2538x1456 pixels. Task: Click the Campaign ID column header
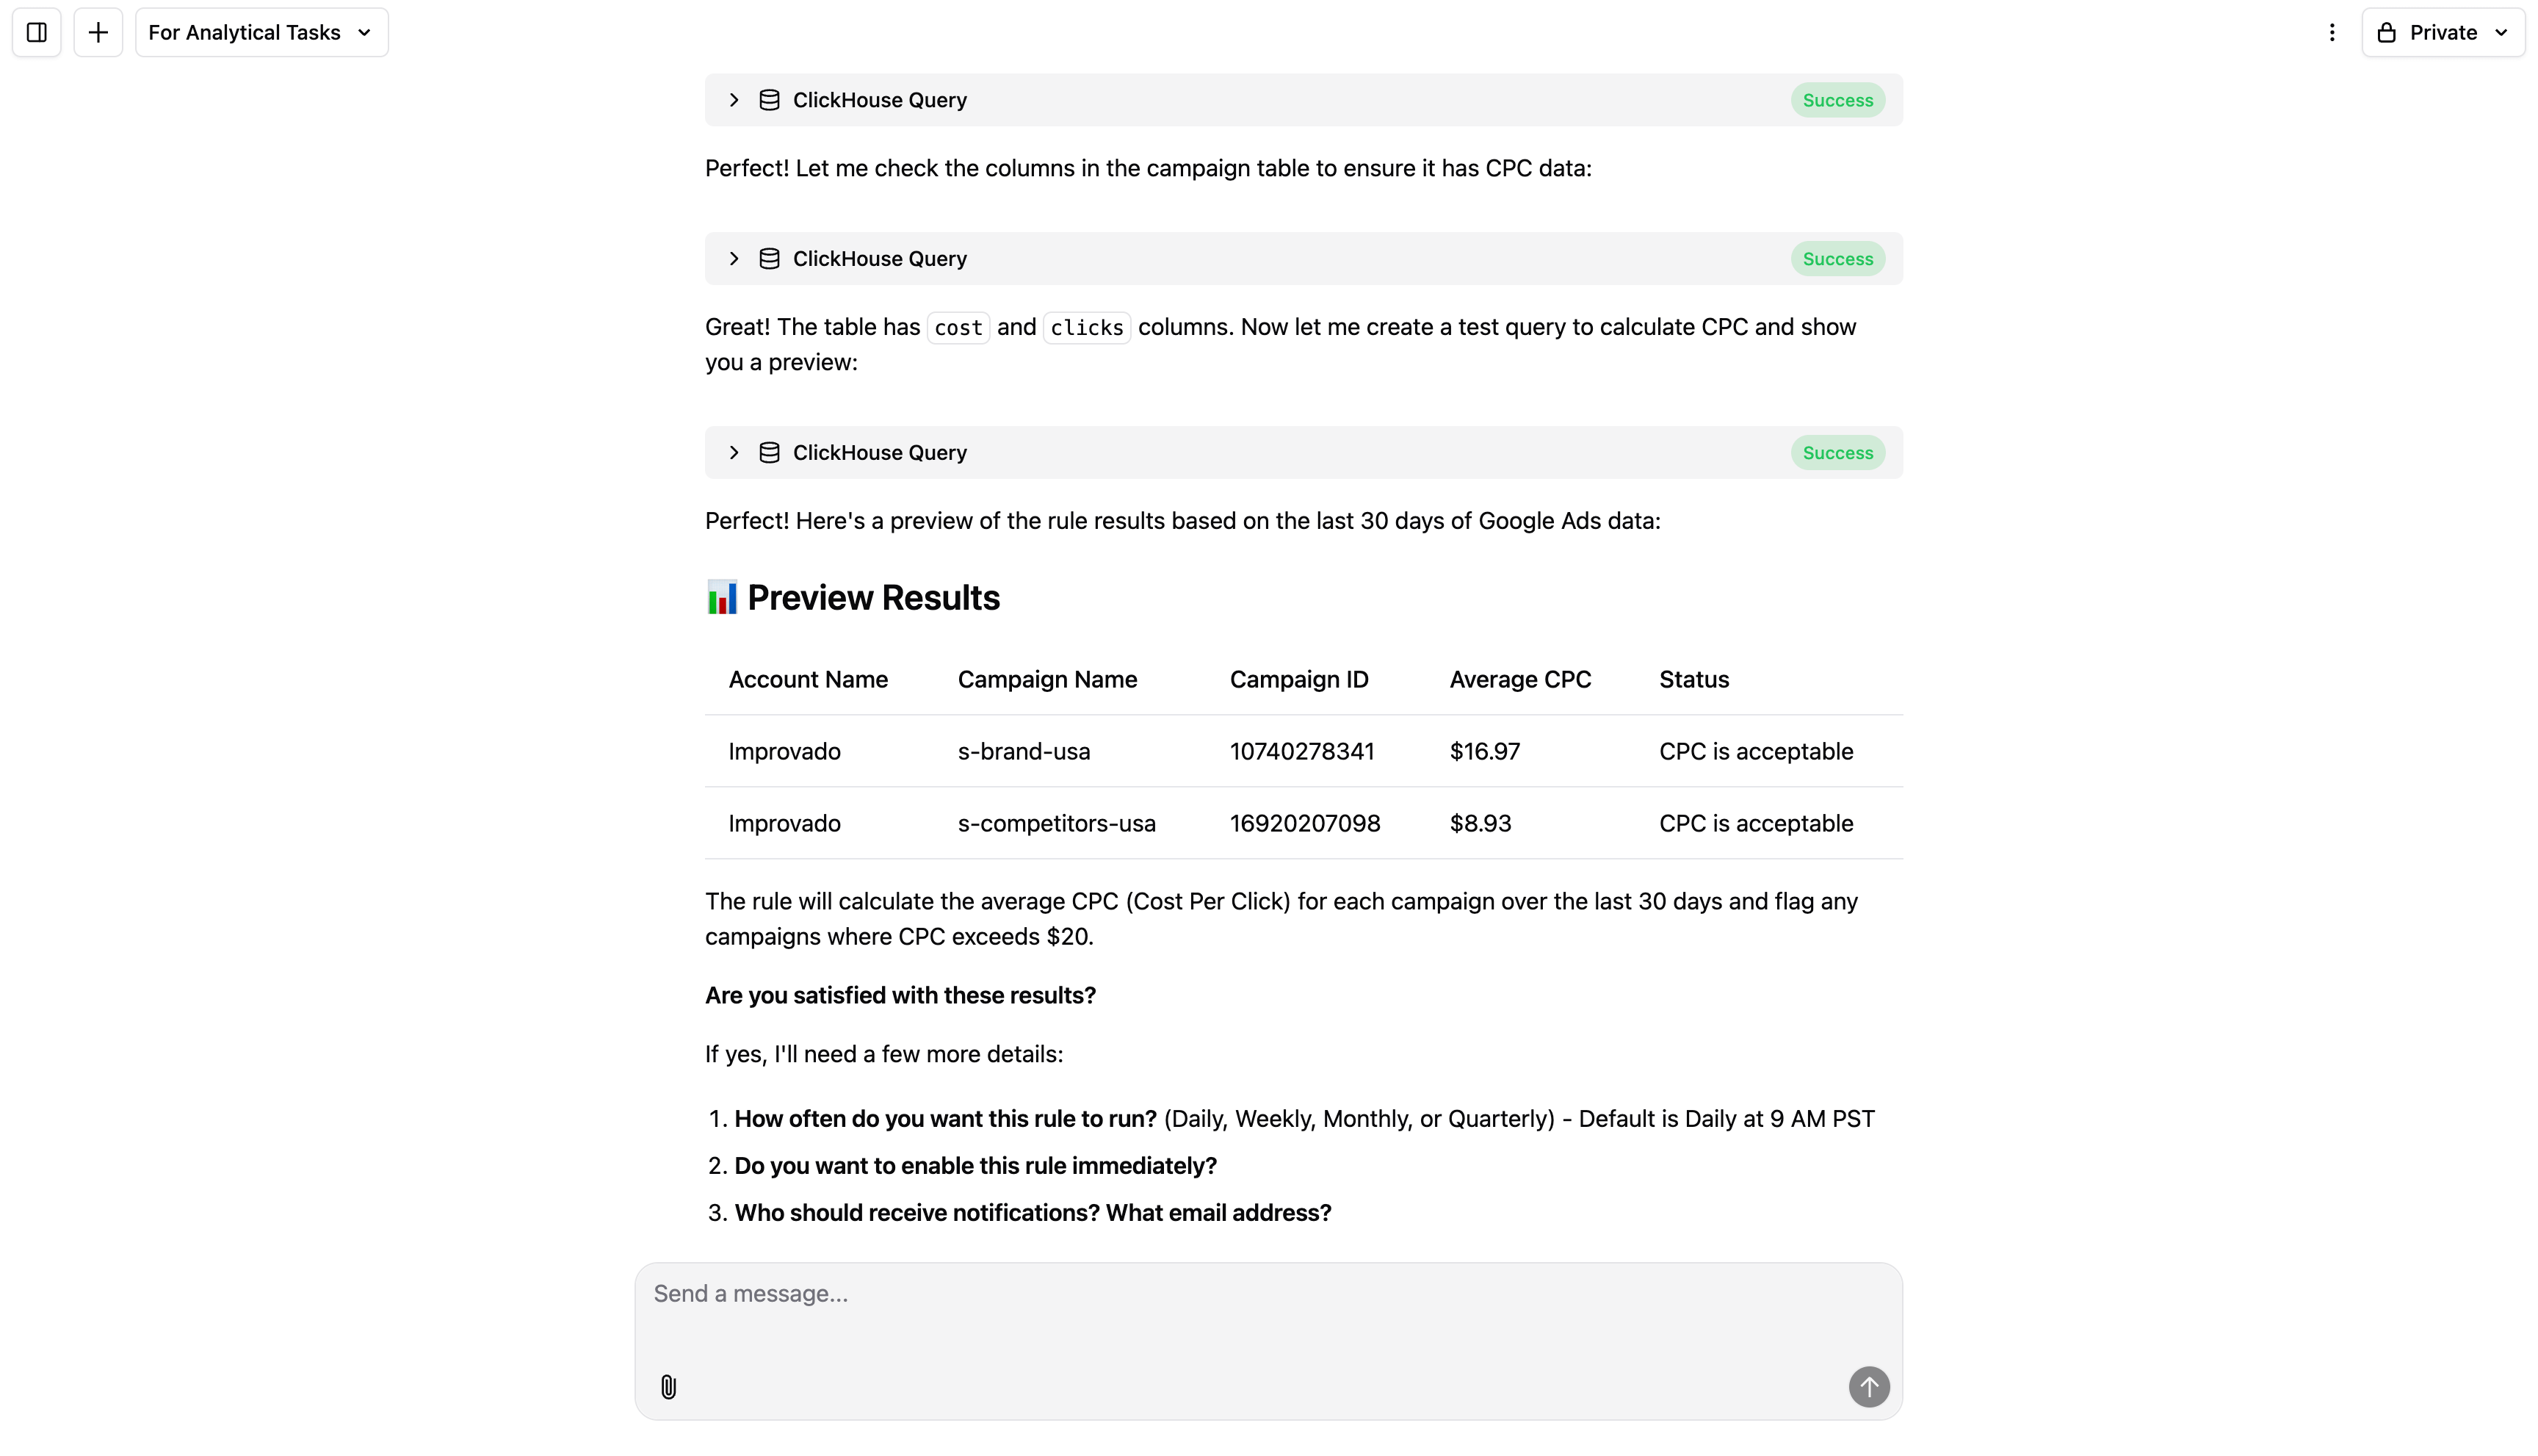1298,680
